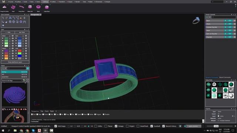Click the Hide layers button

(8, 32)
